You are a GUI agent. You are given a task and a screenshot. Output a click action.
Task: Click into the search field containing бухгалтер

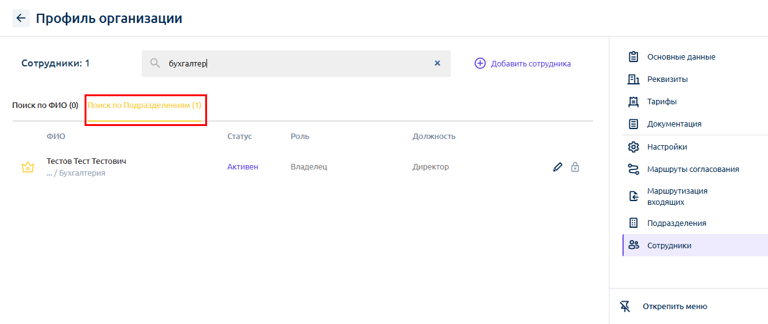pyautogui.click(x=296, y=63)
